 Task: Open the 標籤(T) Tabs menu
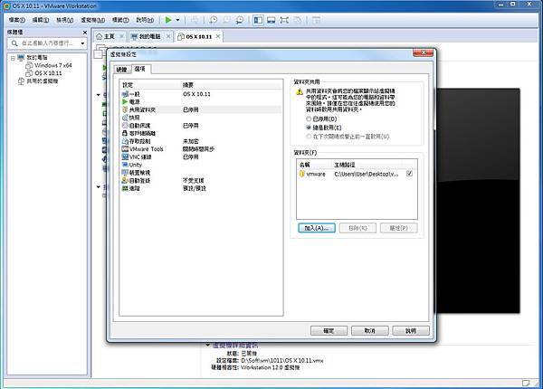click(x=120, y=20)
